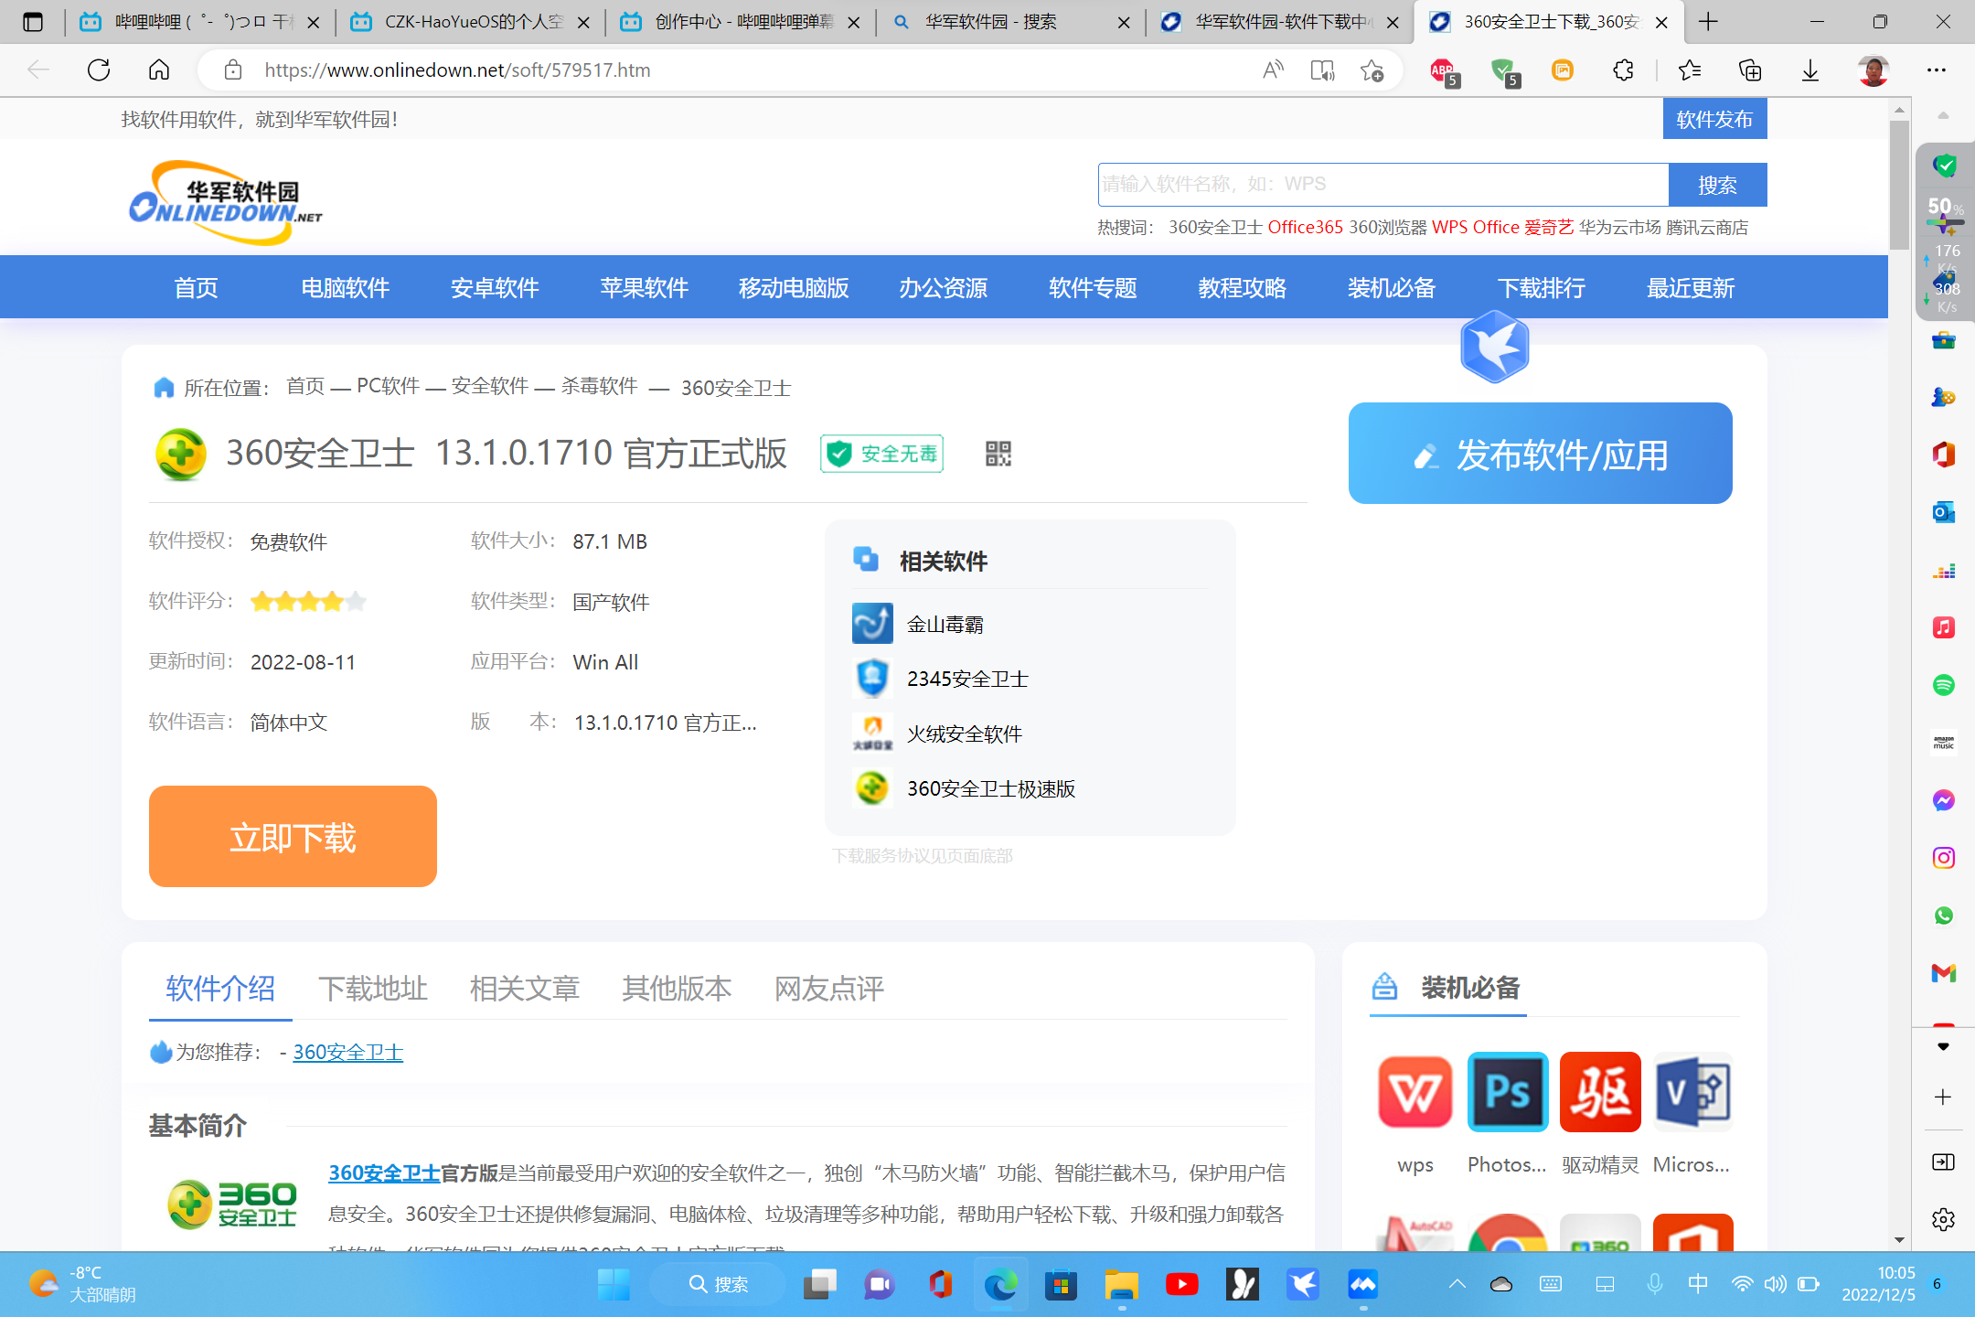Screen dimensions: 1975x1317
Task: Click the 10:05 date and time clock
Action: [x=1878, y=1284]
